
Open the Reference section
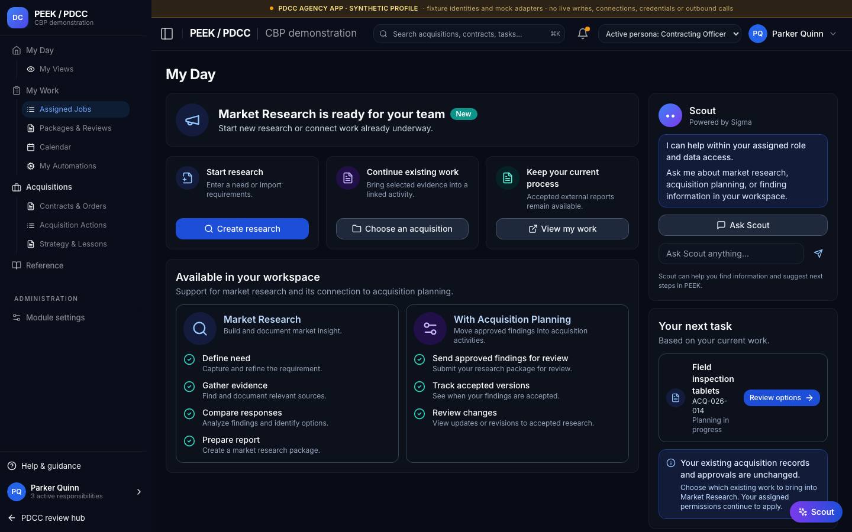tap(44, 265)
